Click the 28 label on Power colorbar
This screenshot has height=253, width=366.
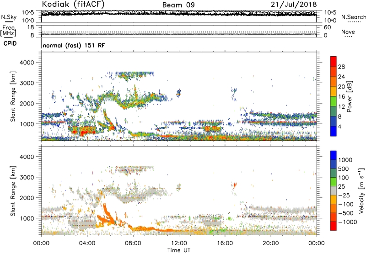pyautogui.click(x=341, y=67)
